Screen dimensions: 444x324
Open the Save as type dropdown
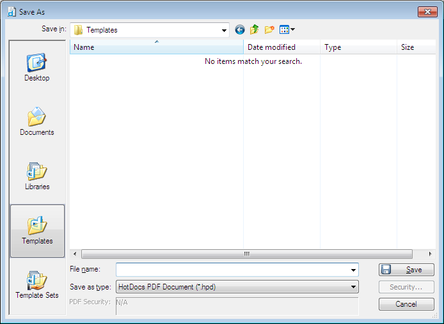(x=237, y=287)
